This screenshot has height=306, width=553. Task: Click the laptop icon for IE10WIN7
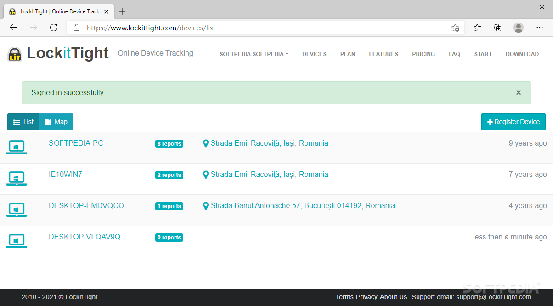[17, 179]
